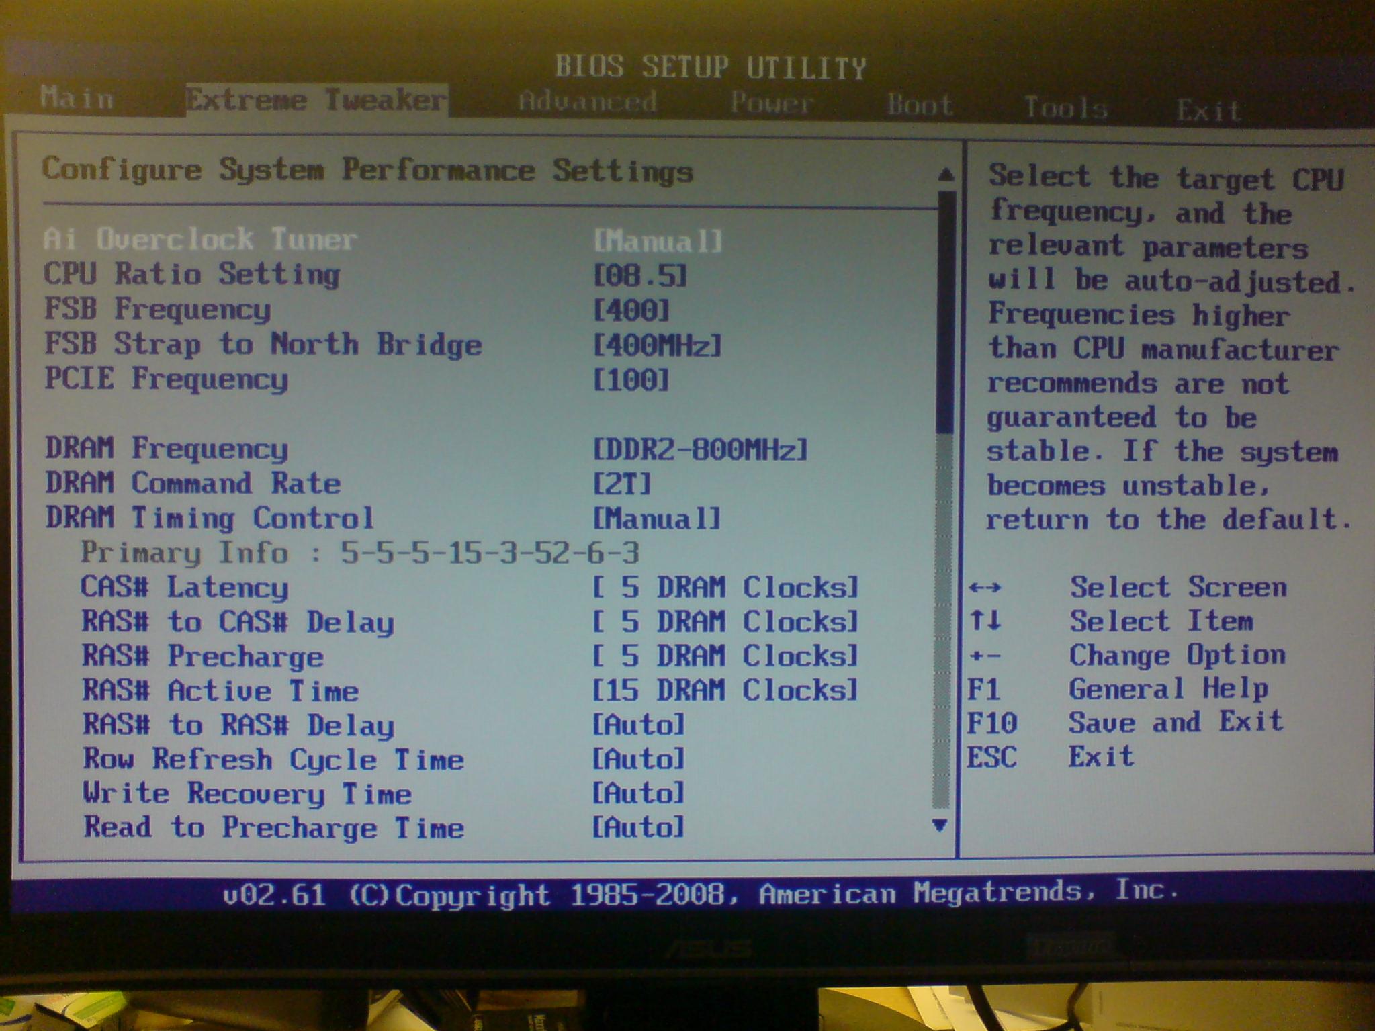Viewport: 1375px width, 1031px height.
Task: Click the plus-minus Change Option symbol
Action: click(985, 655)
